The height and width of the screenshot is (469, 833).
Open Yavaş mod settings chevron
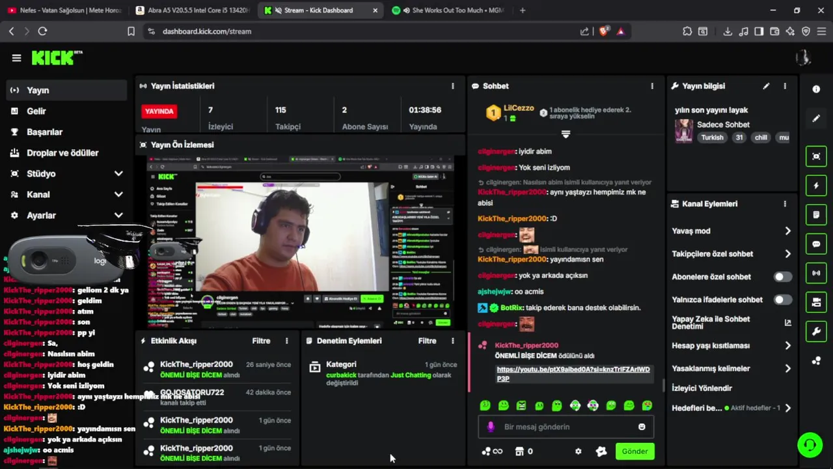coord(787,231)
